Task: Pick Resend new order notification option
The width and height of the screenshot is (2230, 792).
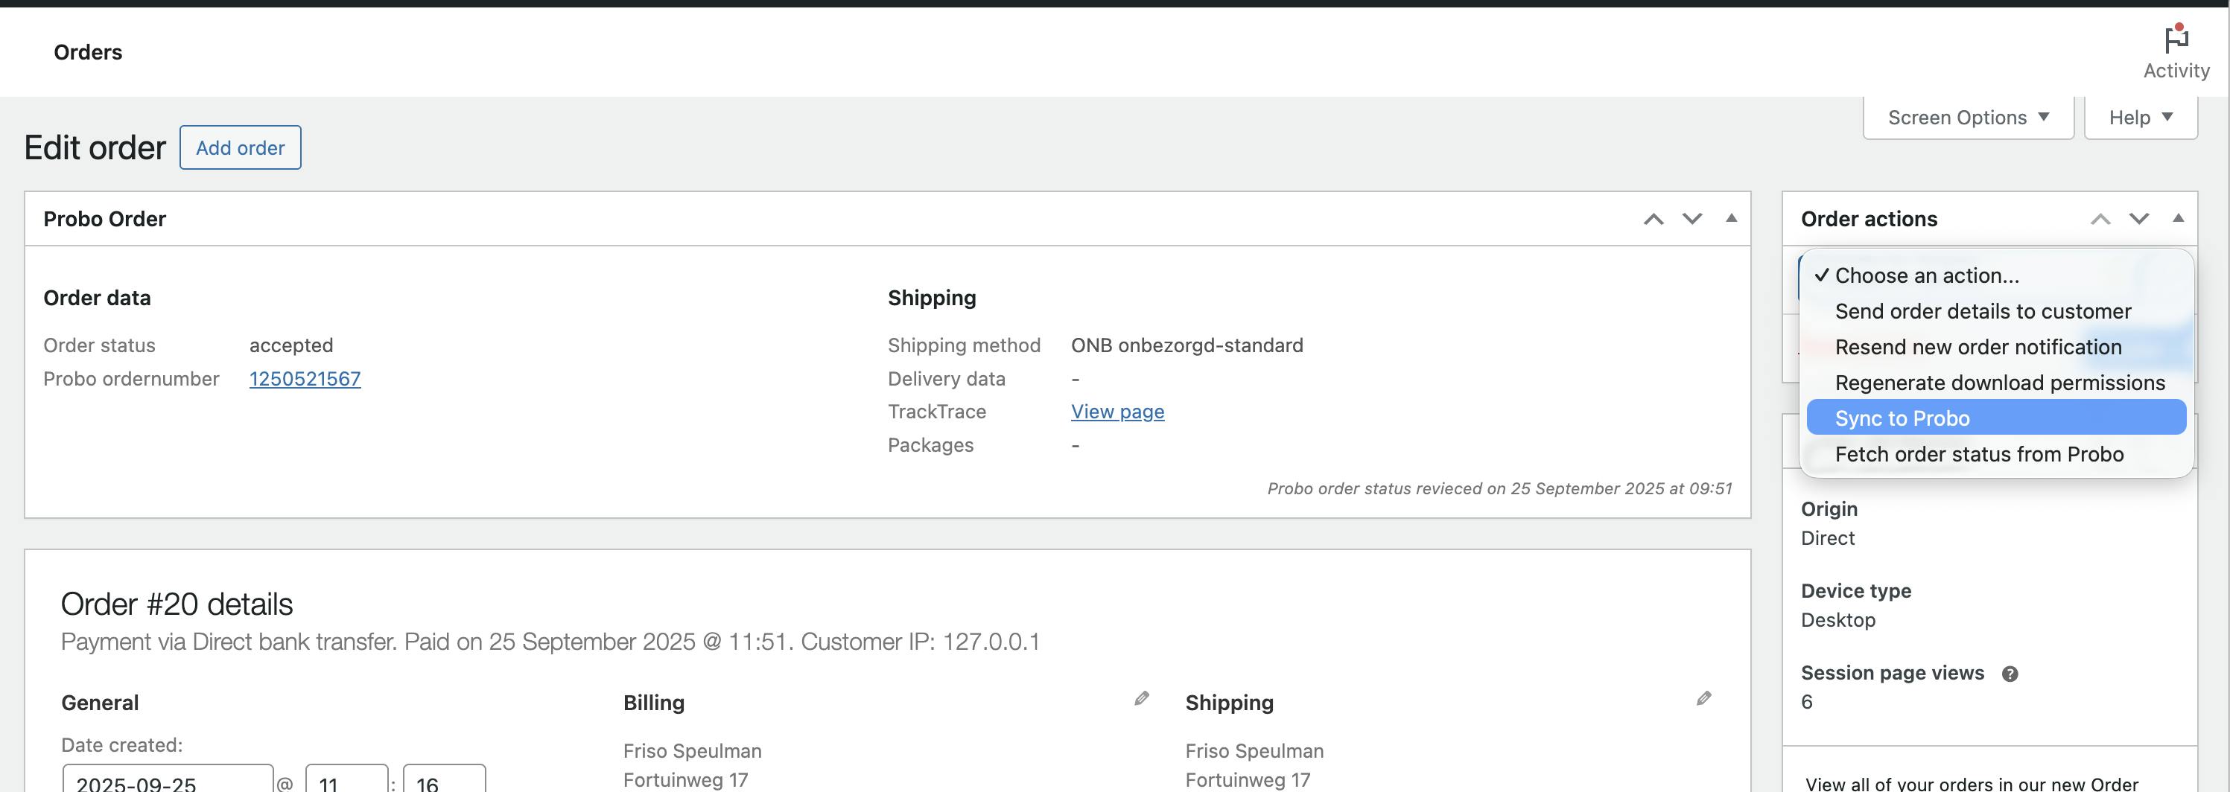Action: tap(1978, 347)
